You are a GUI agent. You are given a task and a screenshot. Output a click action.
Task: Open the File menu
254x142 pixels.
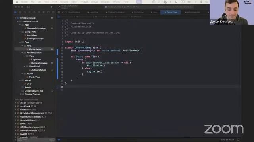click(33, 2)
